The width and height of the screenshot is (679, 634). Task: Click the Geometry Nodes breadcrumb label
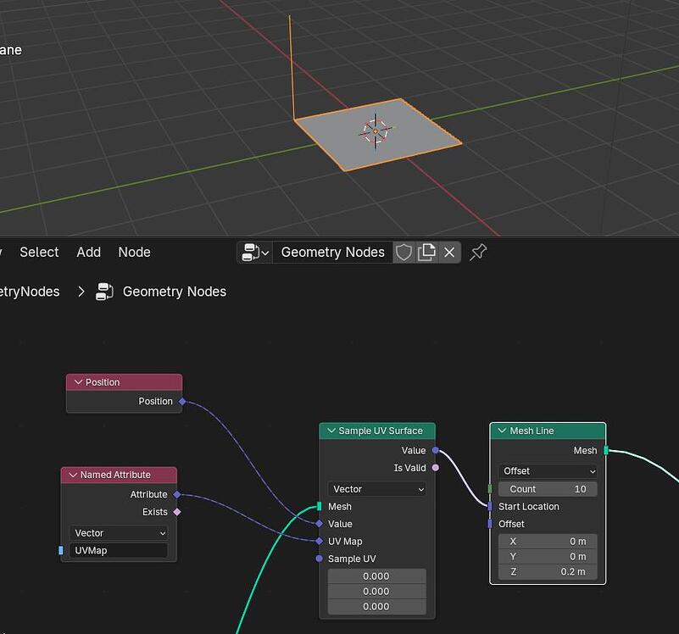pyautogui.click(x=175, y=292)
